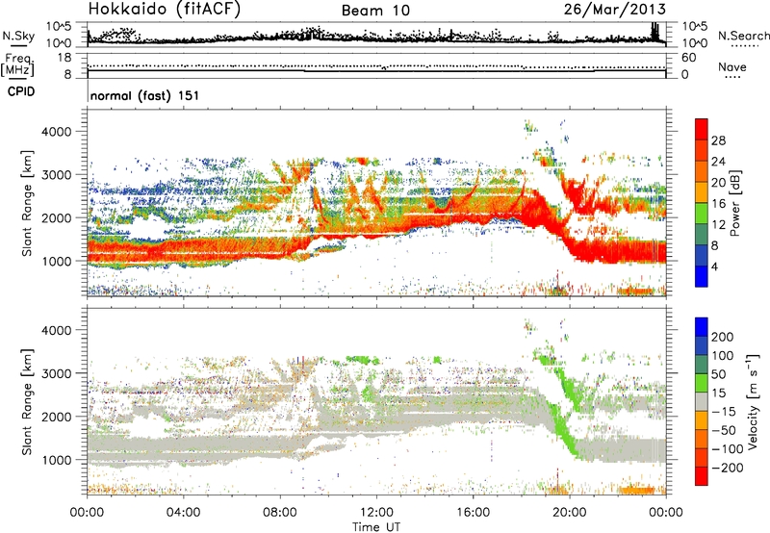
Task: Click the gray -15 to 15 velocity band
Action: click(702, 402)
